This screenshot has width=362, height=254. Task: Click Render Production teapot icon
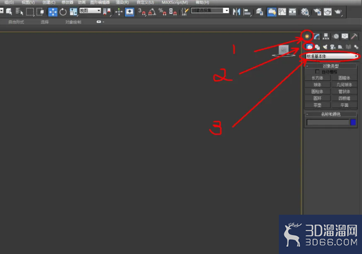(x=338, y=12)
